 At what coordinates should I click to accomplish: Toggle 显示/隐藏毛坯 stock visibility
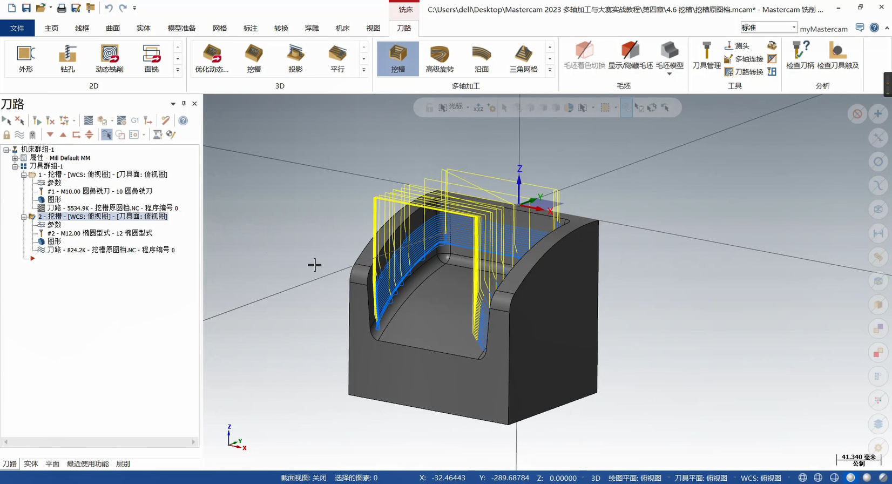(x=630, y=56)
